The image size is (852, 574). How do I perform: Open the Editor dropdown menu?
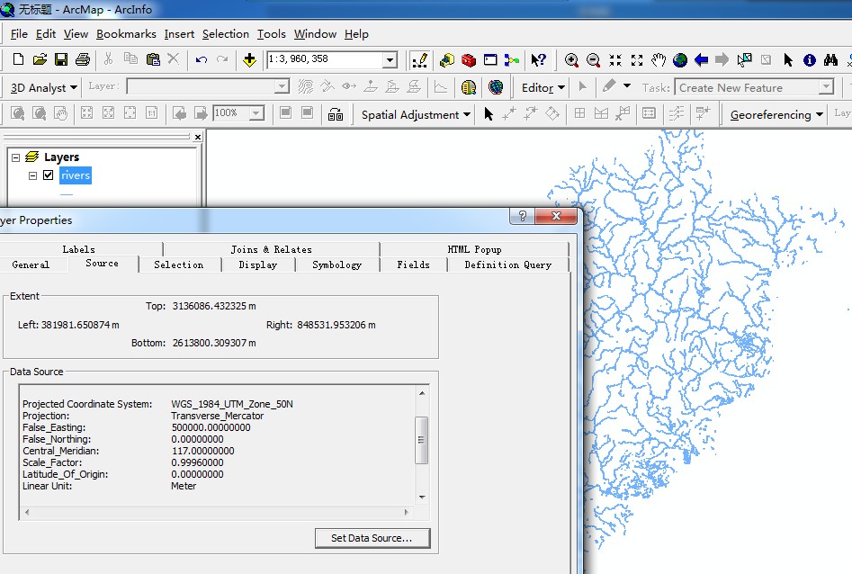(543, 87)
